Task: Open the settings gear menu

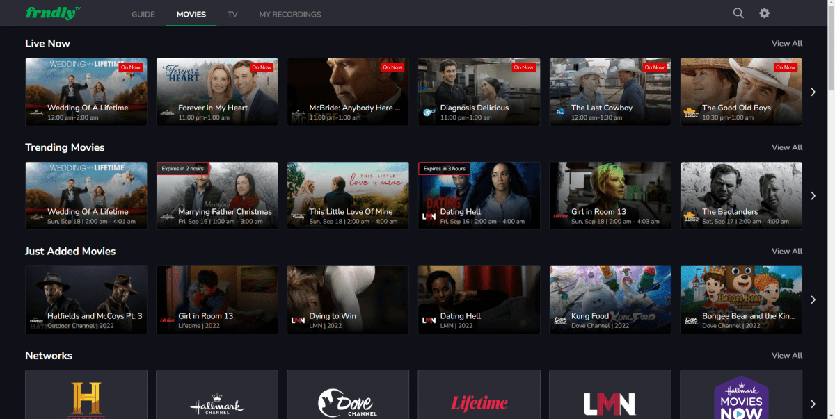Action: click(764, 13)
